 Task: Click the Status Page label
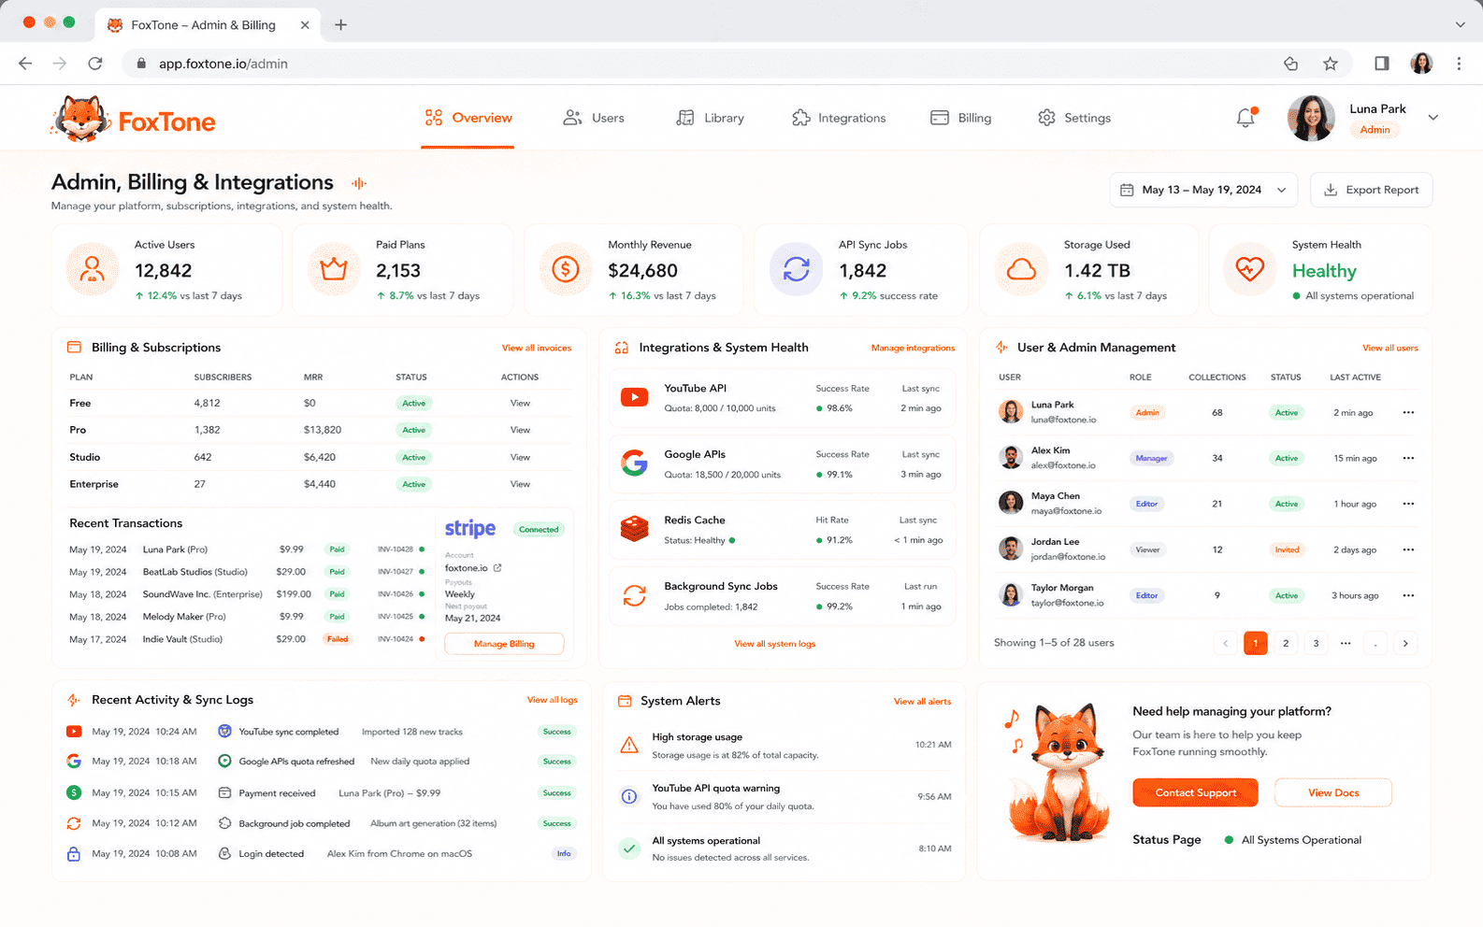point(1167,840)
